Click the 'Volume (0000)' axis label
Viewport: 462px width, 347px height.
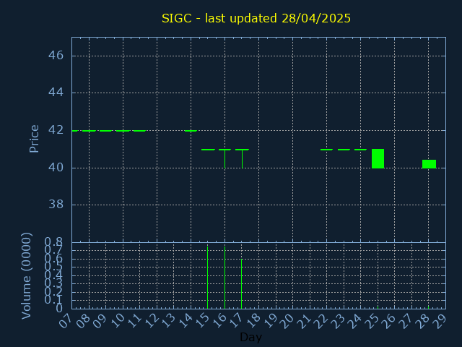pos(26,276)
